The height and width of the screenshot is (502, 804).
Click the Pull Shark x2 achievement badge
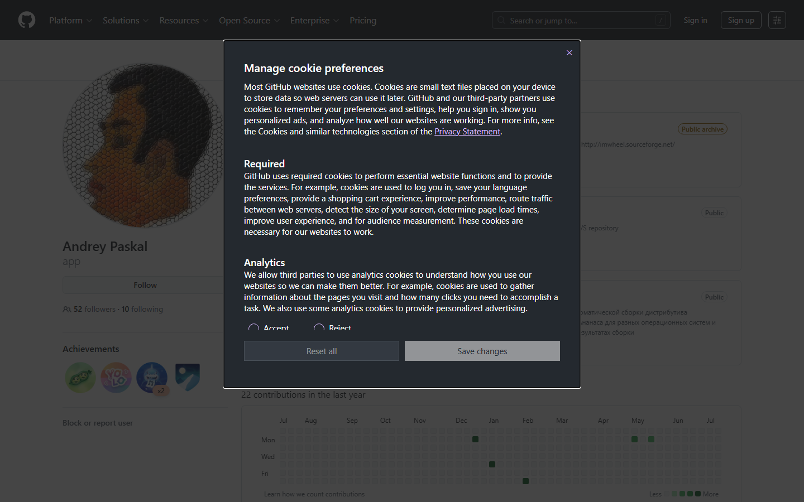152,377
